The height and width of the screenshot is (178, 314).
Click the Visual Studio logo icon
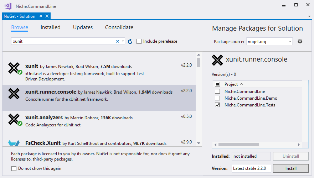(x=8, y=6)
